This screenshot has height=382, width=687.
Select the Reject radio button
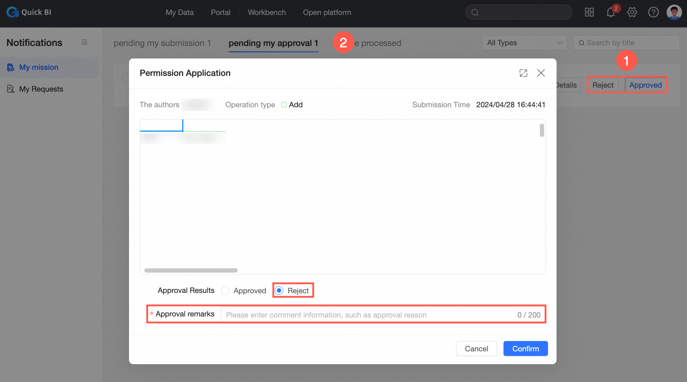279,290
